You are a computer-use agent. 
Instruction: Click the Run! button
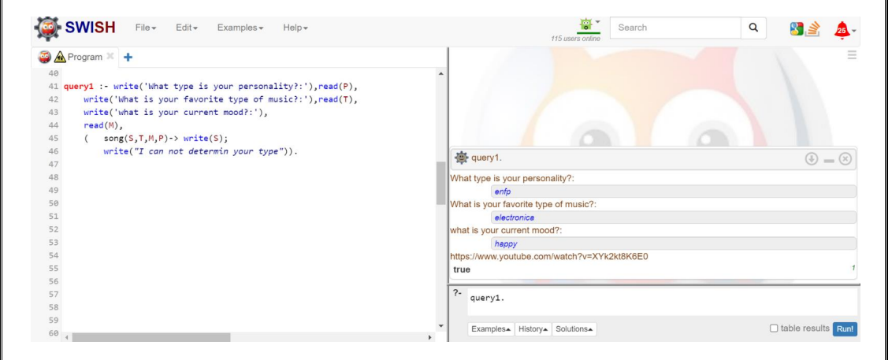(x=846, y=329)
